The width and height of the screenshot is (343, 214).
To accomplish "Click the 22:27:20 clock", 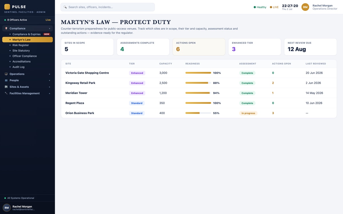I will pos(290,6).
